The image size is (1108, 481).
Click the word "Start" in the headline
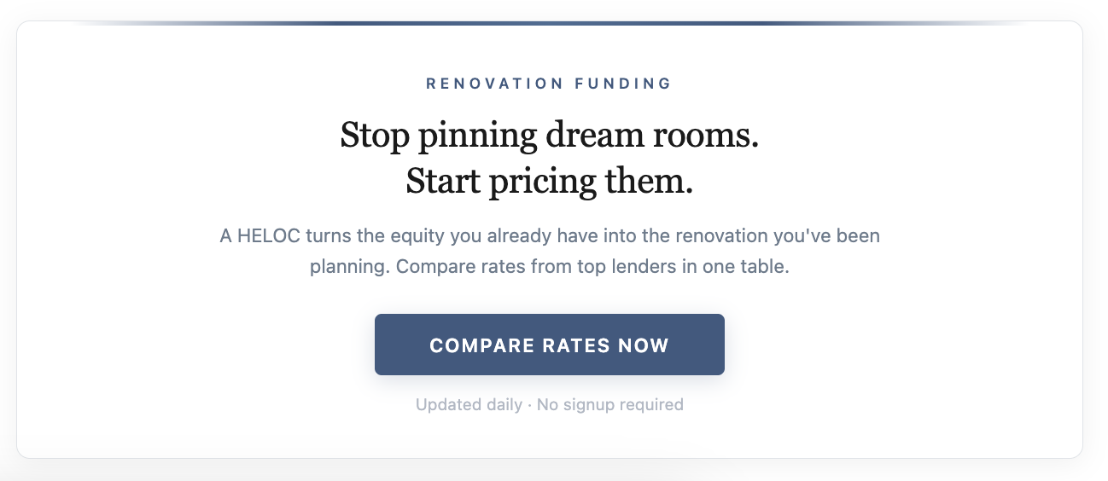click(441, 182)
